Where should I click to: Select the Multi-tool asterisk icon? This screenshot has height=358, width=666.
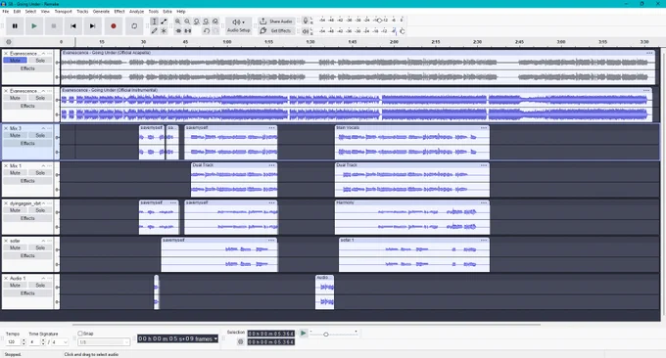164,31
